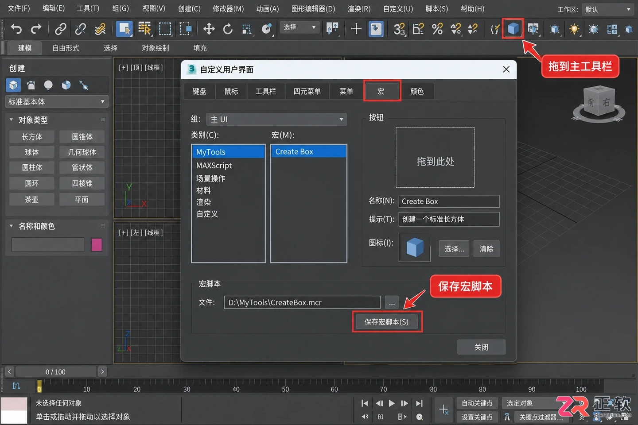This screenshot has height=425, width=638.
Task: Toggle the Window/Crossing selection mode
Action: point(185,29)
